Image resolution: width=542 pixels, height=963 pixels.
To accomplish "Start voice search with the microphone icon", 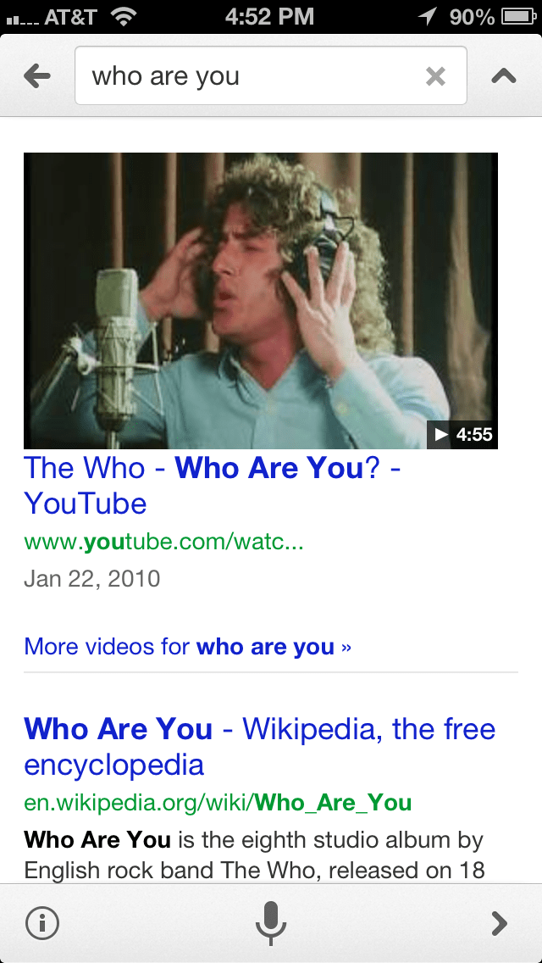I will point(271,923).
